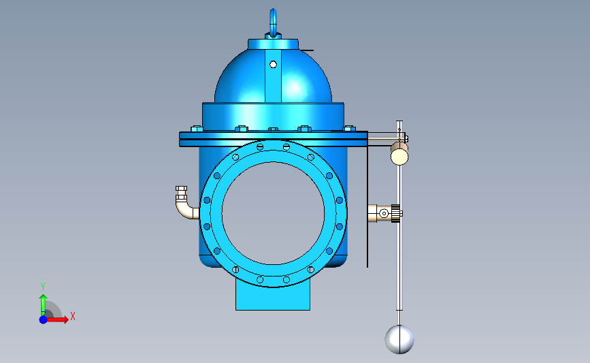Click the red "X" axis label
Screen dimensions: 590x363
tap(73, 316)
